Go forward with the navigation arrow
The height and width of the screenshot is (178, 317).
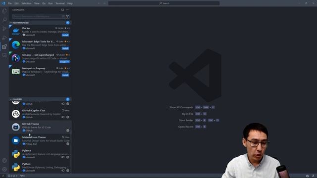pos(105,3)
